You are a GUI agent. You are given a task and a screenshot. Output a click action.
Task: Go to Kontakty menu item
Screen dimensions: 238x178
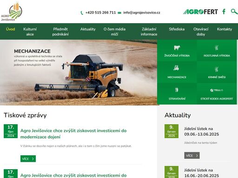click(x=225, y=29)
